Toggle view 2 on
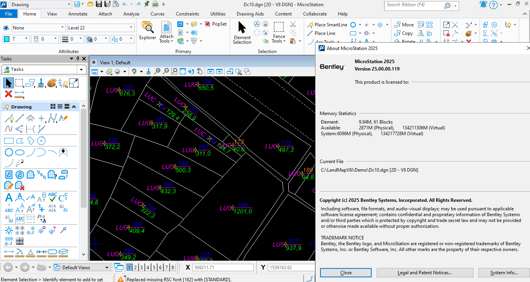530x282 pixels. click(135, 267)
